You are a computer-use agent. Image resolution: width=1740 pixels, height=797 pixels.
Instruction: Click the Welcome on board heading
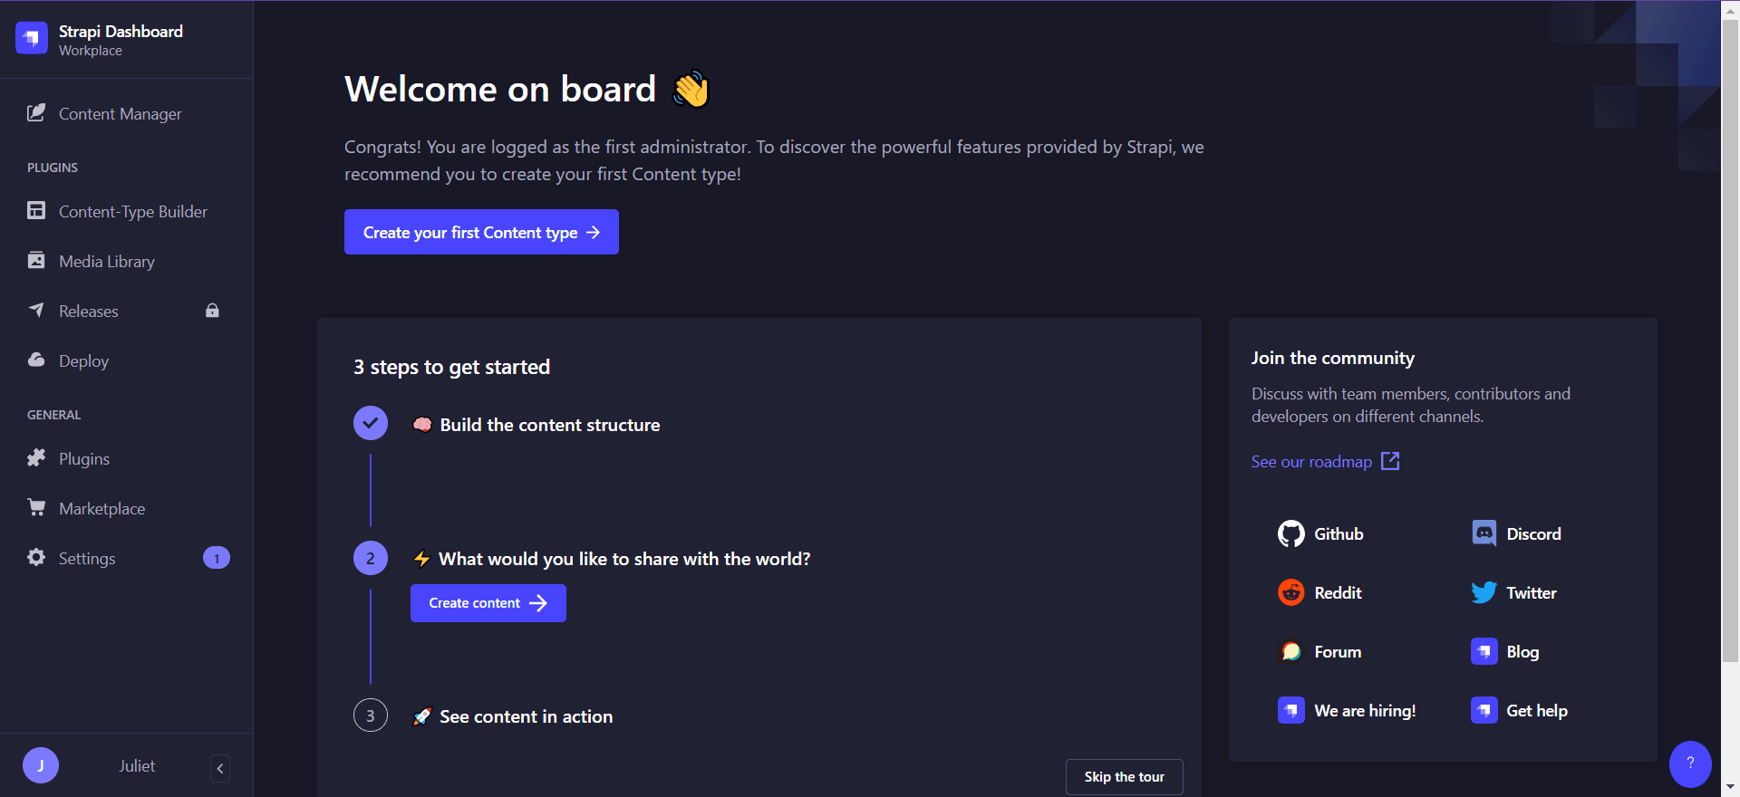click(500, 89)
